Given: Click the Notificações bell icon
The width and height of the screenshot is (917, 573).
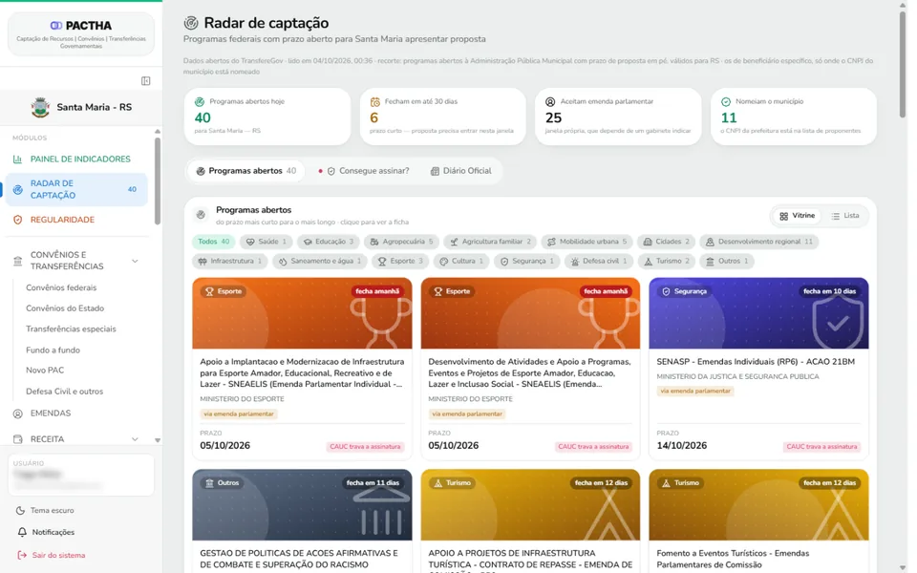Looking at the screenshot, I should coord(22,532).
